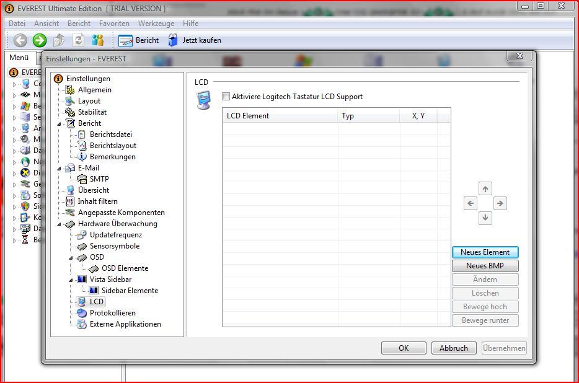The width and height of the screenshot is (579, 383).
Task: Click the Externe Applikationen icon
Action: click(82, 324)
